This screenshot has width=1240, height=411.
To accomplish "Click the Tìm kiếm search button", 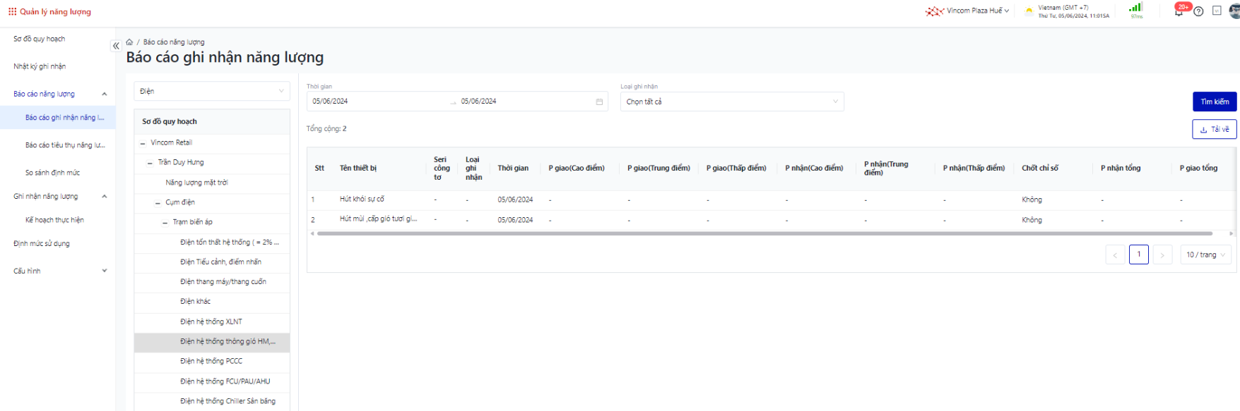I will (x=1214, y=102).
